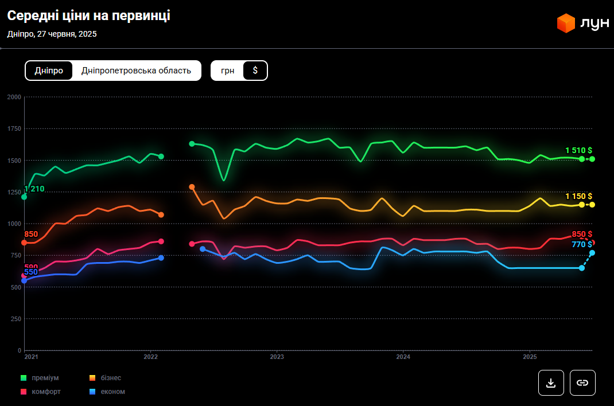The height and width of the screenshot is (406, 614).
Task: Switch to Дніпро city view
Action: [x=49, y=71]
